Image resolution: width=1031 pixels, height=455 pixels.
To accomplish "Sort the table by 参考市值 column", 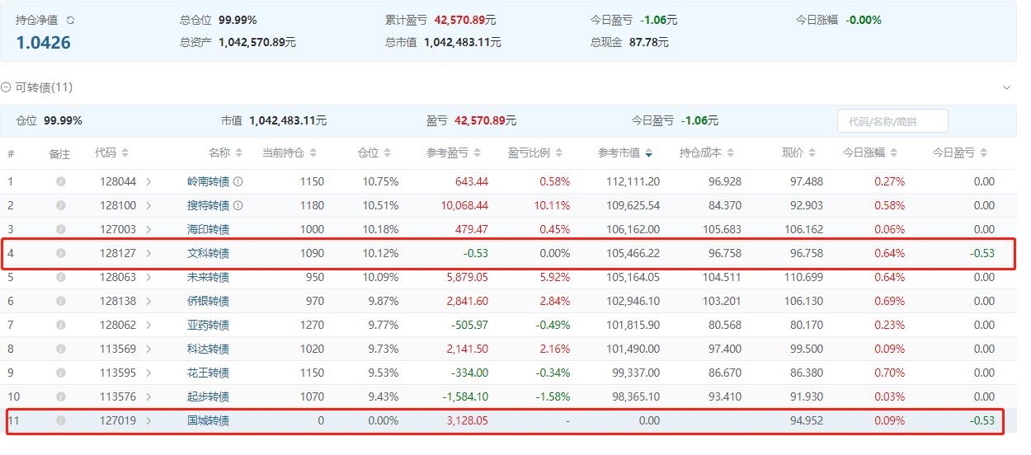I will tap(650, 152).
